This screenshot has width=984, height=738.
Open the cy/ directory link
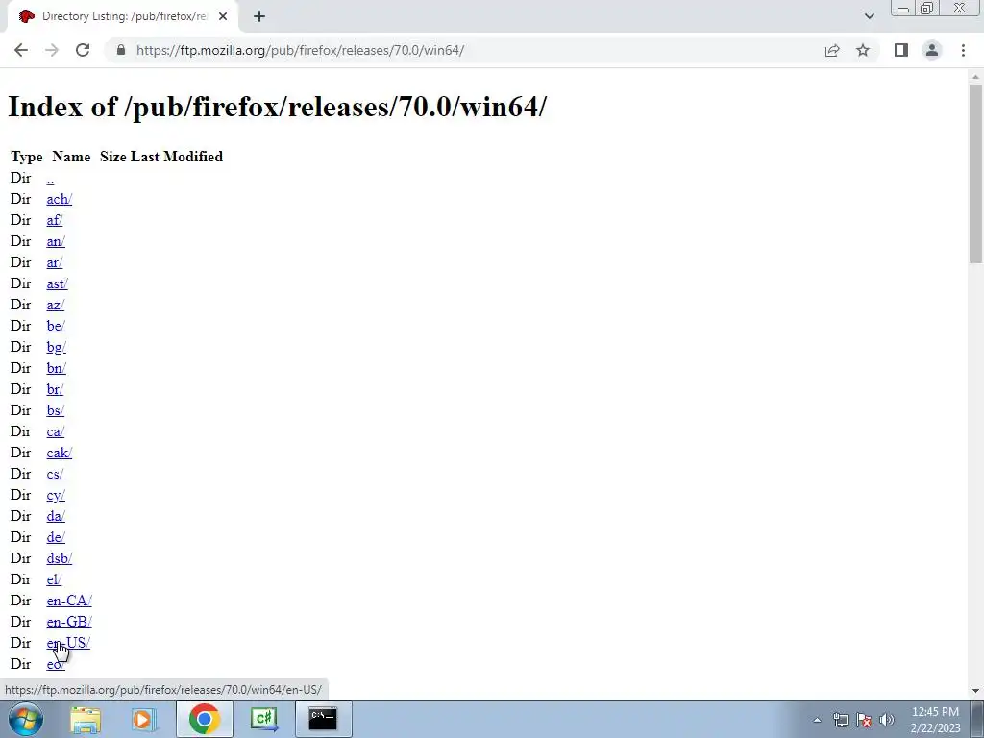pyautogui.click(x=56, y=495)
